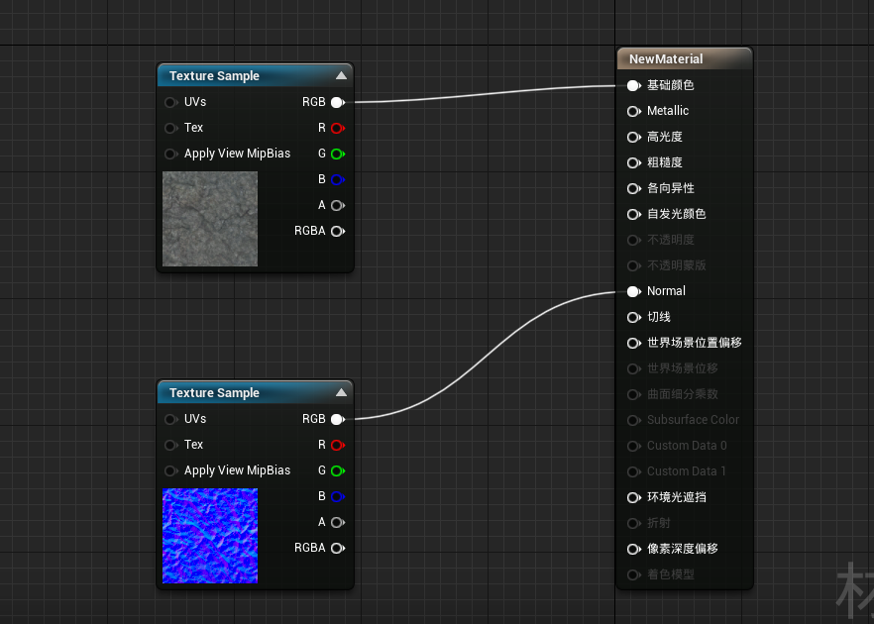Screen dimensions: 874x624
Task: Select the blue normal map preview thumbnail
Action: [210, 536]
